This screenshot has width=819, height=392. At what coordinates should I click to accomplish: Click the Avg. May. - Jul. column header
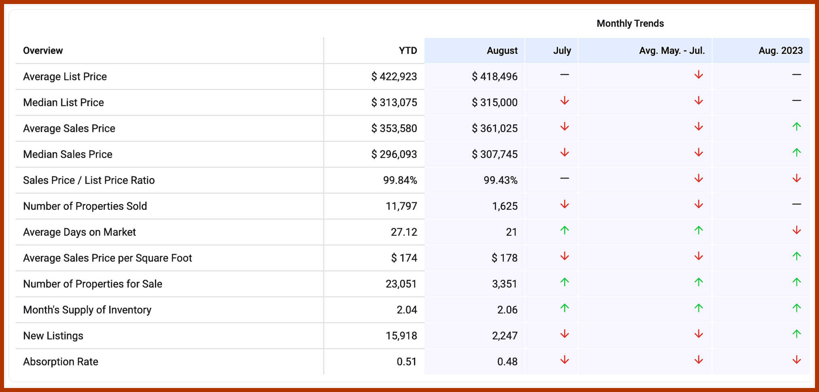coord(672,51)
